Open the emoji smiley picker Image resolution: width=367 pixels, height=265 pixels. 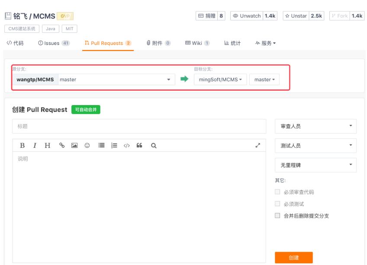point(87,146)
